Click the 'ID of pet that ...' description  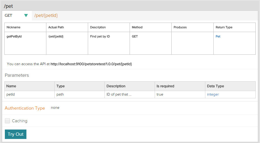pos(119,95)
